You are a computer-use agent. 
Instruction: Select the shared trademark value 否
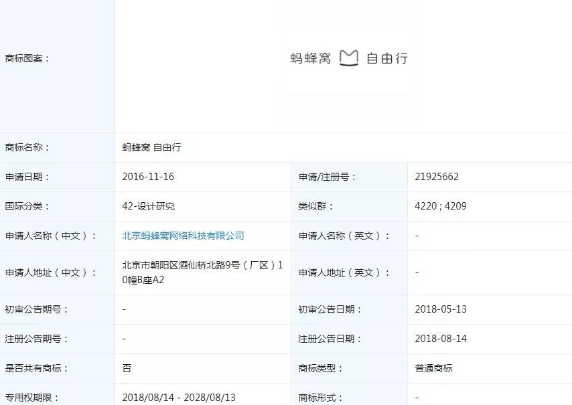[x=125, y=368]
